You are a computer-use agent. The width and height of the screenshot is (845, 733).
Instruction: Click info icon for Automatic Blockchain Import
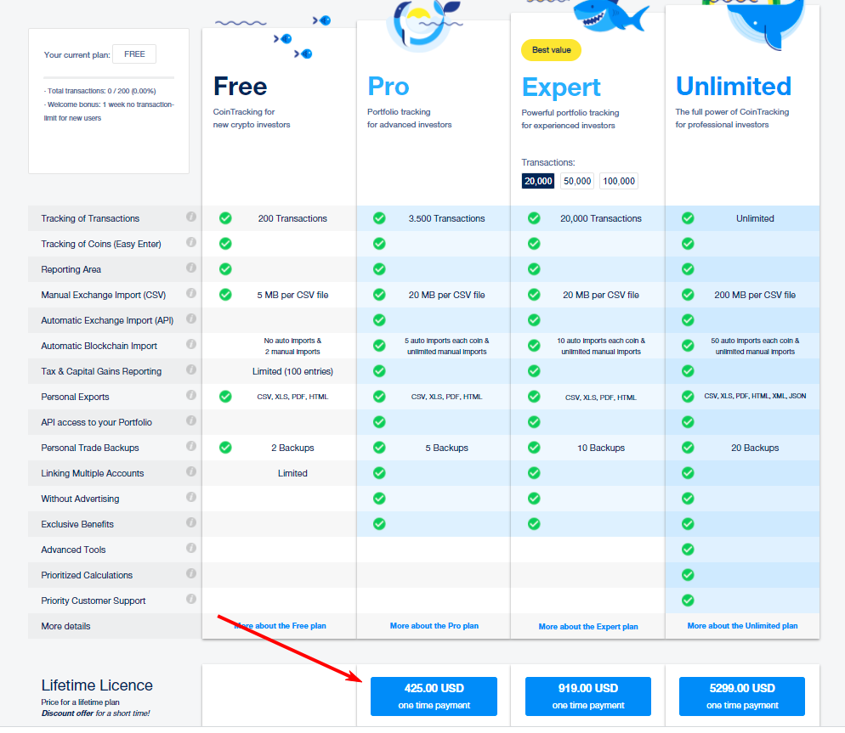pos(190,344)
